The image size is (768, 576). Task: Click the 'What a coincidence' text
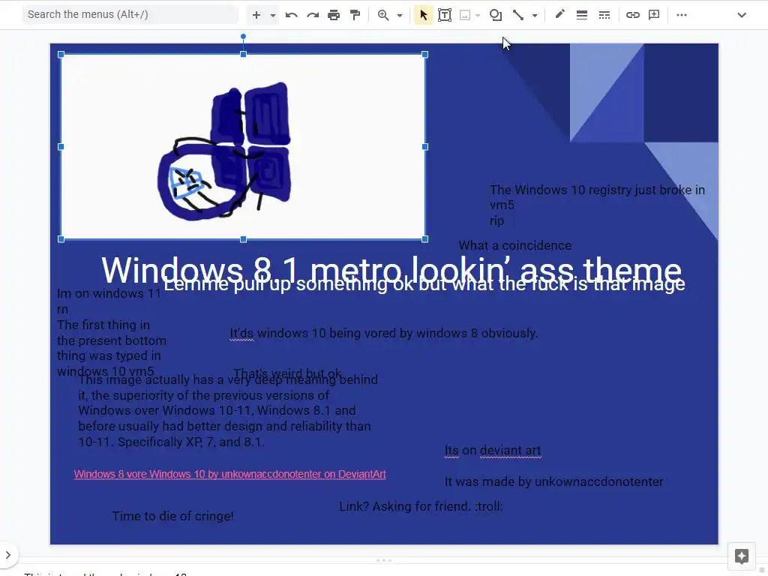[x=514, y=245]
